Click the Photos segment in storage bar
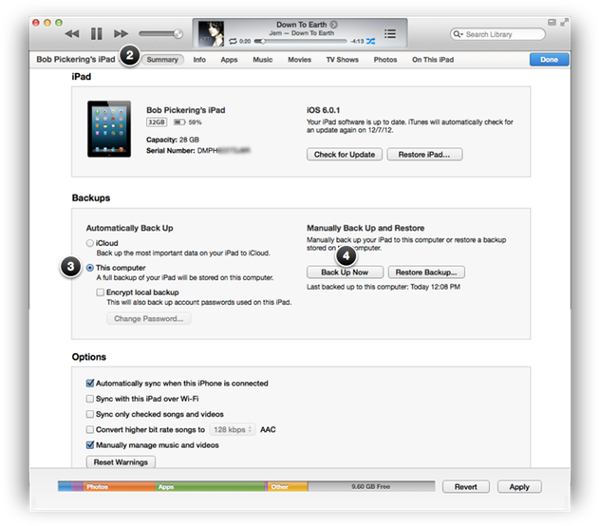 (x=119, y=487)
